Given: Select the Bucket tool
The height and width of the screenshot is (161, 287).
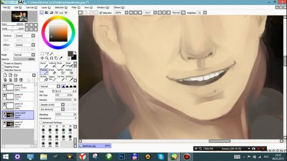Looking at the screenshot, I should (x=44, y=78).
